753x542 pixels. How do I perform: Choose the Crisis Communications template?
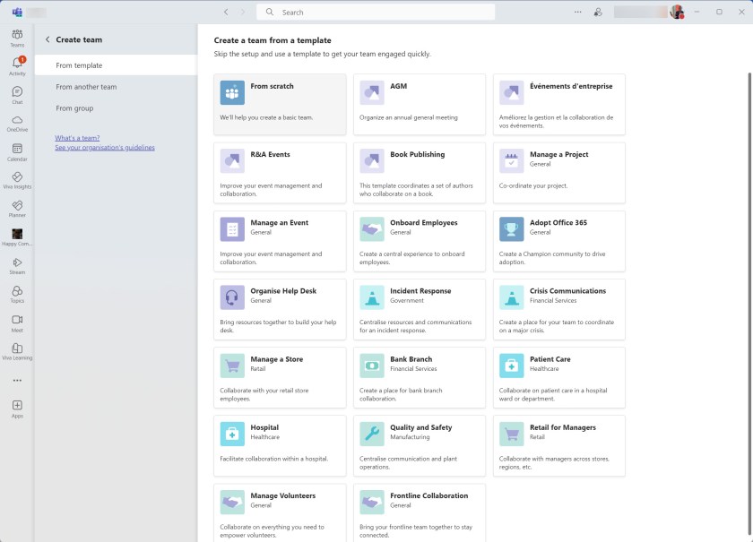[559, 309]
